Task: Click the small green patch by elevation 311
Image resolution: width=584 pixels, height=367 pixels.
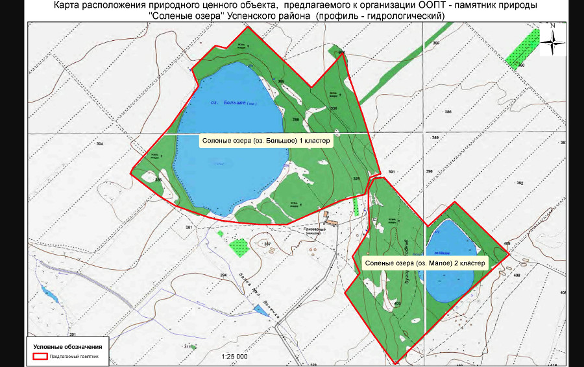Action: (x=193, y=347)
